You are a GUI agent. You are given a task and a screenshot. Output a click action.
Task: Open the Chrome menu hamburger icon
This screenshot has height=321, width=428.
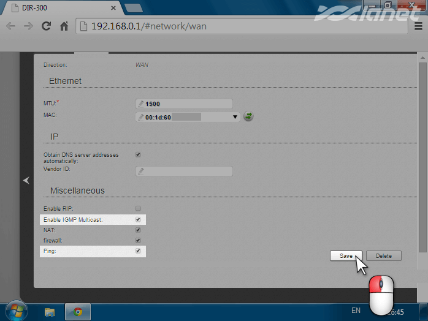418,26
